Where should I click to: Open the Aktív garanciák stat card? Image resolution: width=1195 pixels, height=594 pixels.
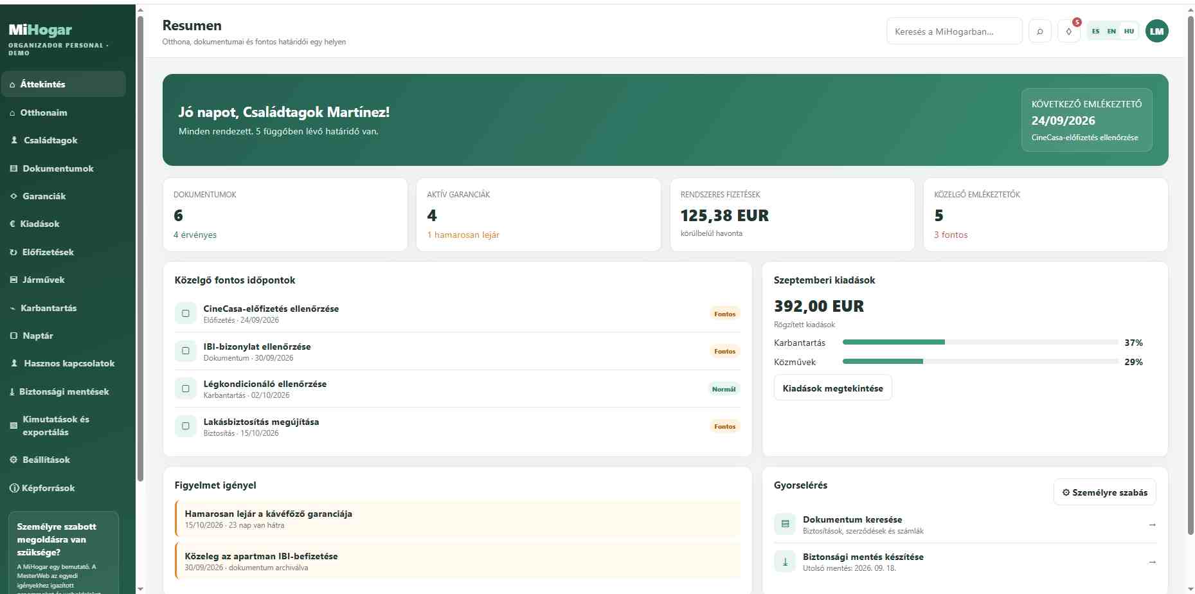click(539, 215)
